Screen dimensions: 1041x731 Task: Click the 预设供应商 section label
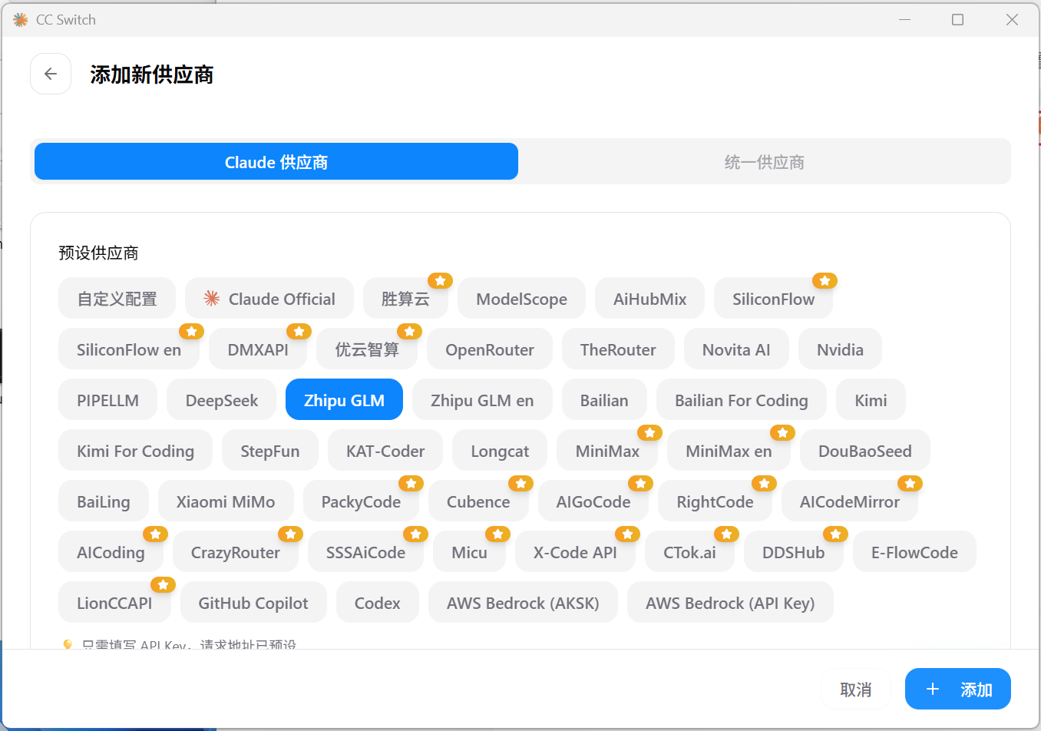tap(98, 253)
